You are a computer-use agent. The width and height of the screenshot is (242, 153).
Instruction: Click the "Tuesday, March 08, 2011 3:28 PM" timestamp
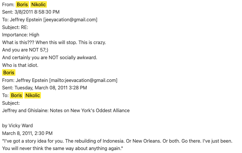(x=50, y=88)
